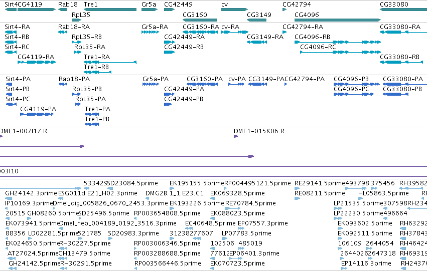The image size is (427, 271).
Task: Open the Tre1-RA transcript label
Action: [x=97, y=57]
